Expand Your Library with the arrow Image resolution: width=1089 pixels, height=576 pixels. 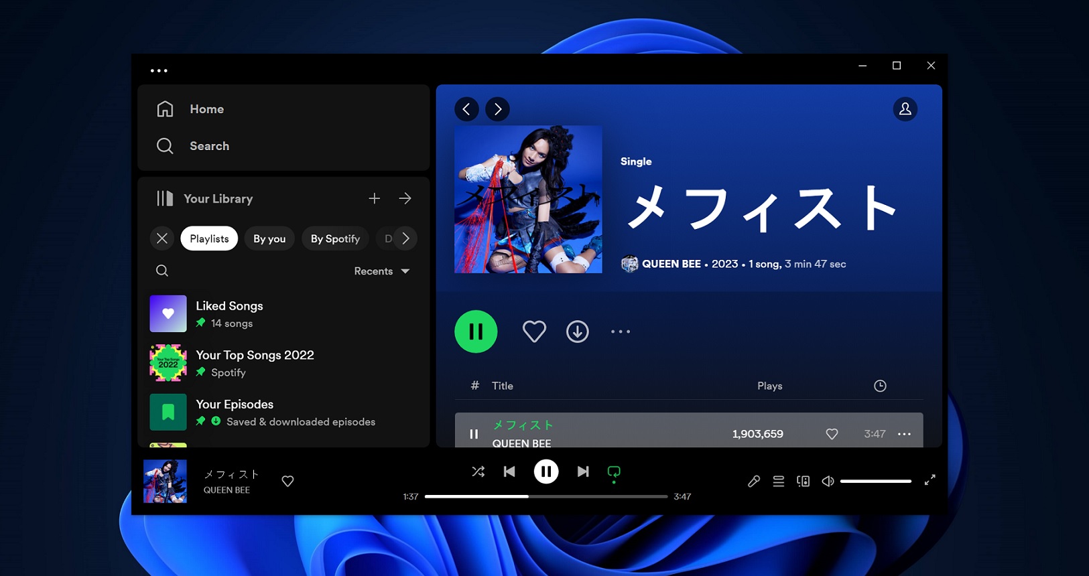click(x=405, y=198)
